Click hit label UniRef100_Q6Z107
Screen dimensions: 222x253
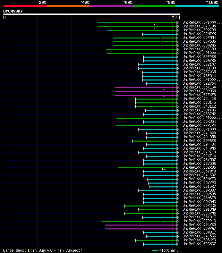point(199,65)
